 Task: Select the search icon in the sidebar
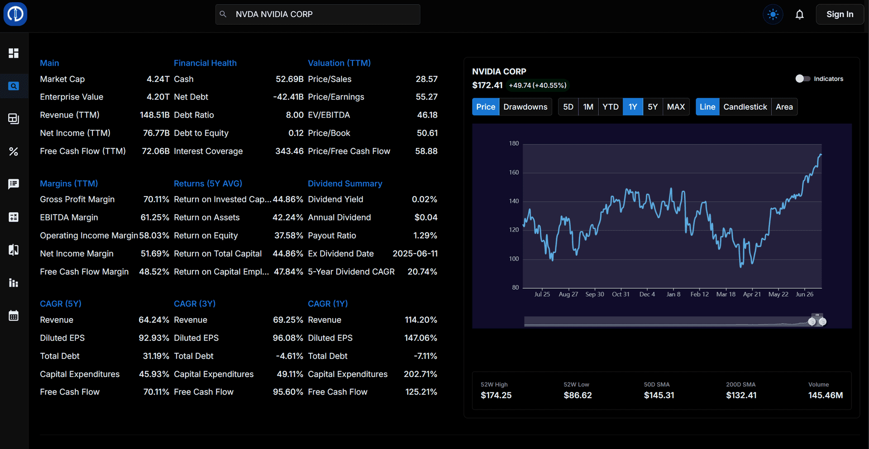click(x=14, y=86)
